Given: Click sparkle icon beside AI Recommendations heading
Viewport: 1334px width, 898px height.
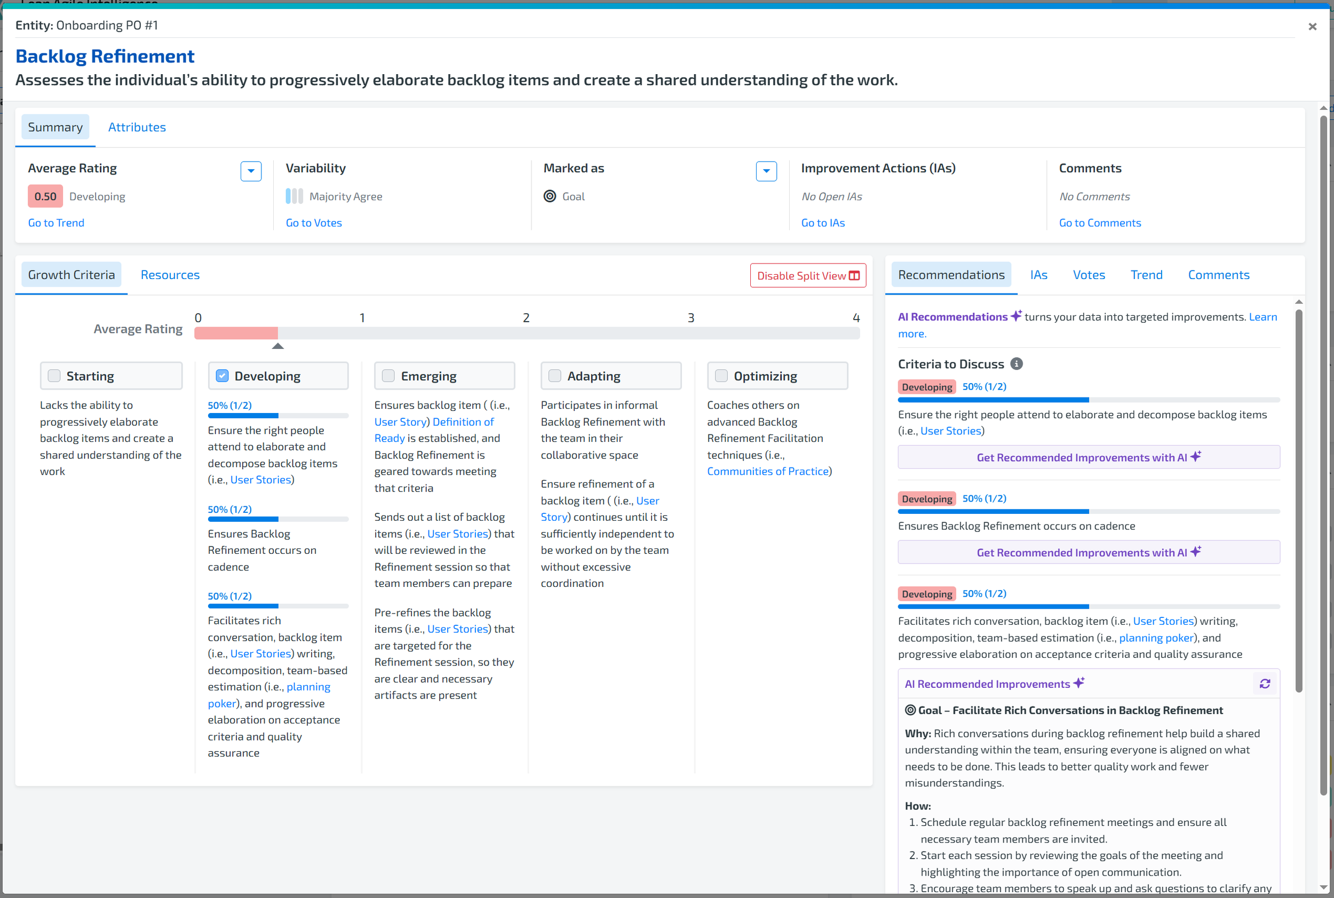Looking at the screenshot, I should point(1016,316).
